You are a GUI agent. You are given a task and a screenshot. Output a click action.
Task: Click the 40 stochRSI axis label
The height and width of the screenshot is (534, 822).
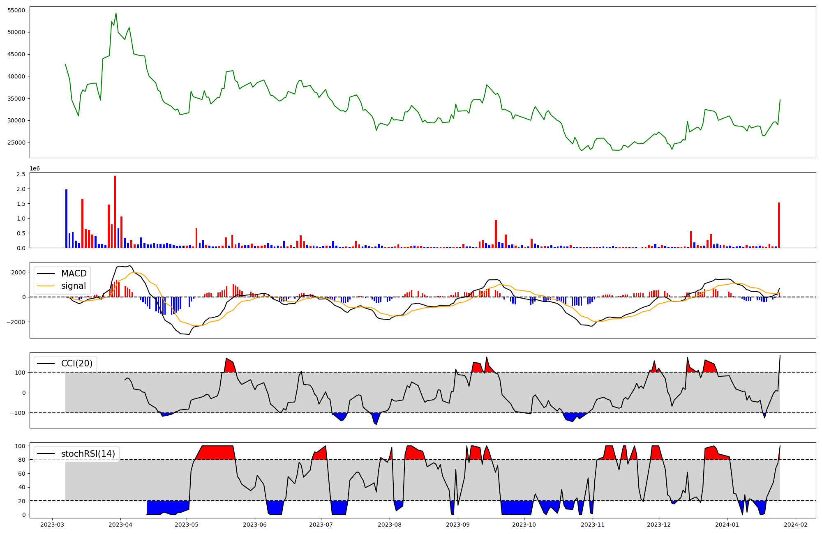point(22,487)
